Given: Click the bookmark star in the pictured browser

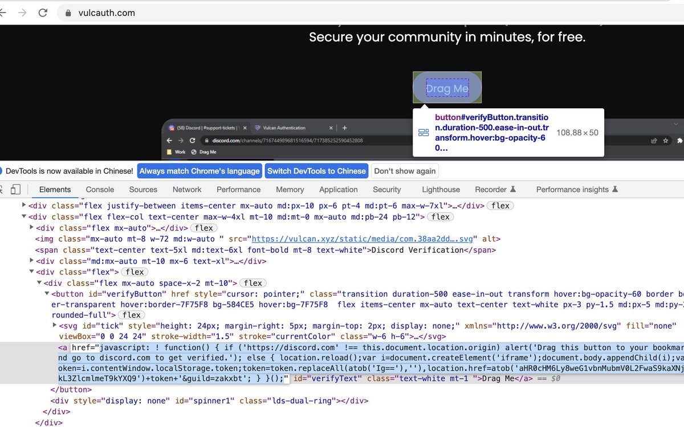Looking at the screenshot, I should (665, 141).
